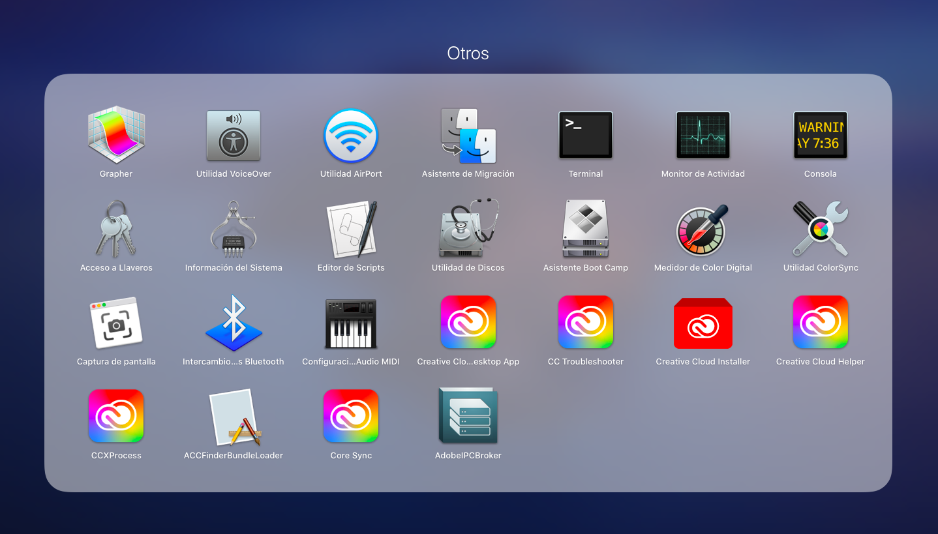Open the Terminal app

(586, 136)
